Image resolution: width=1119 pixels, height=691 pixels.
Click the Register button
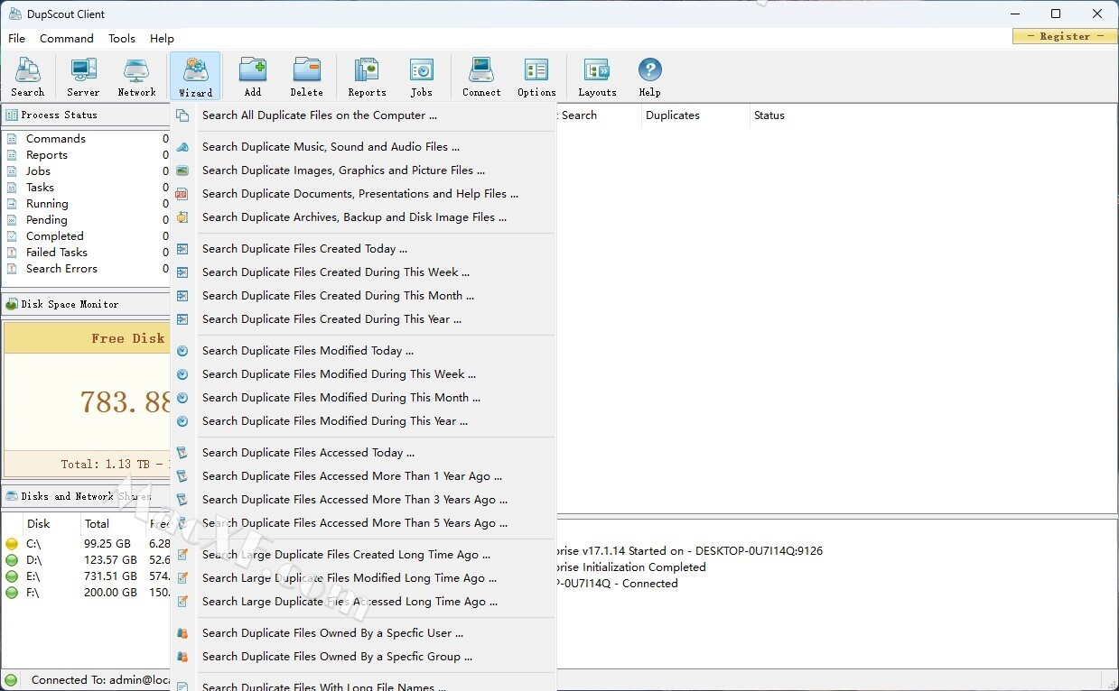pyautogui.click(x=1065, y=36)
